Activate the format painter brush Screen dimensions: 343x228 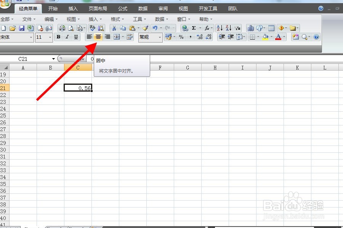point(145,28)
